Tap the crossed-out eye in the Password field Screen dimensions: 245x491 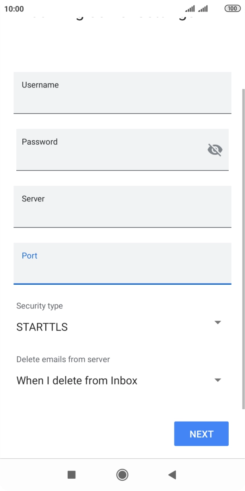coord(215,150)
